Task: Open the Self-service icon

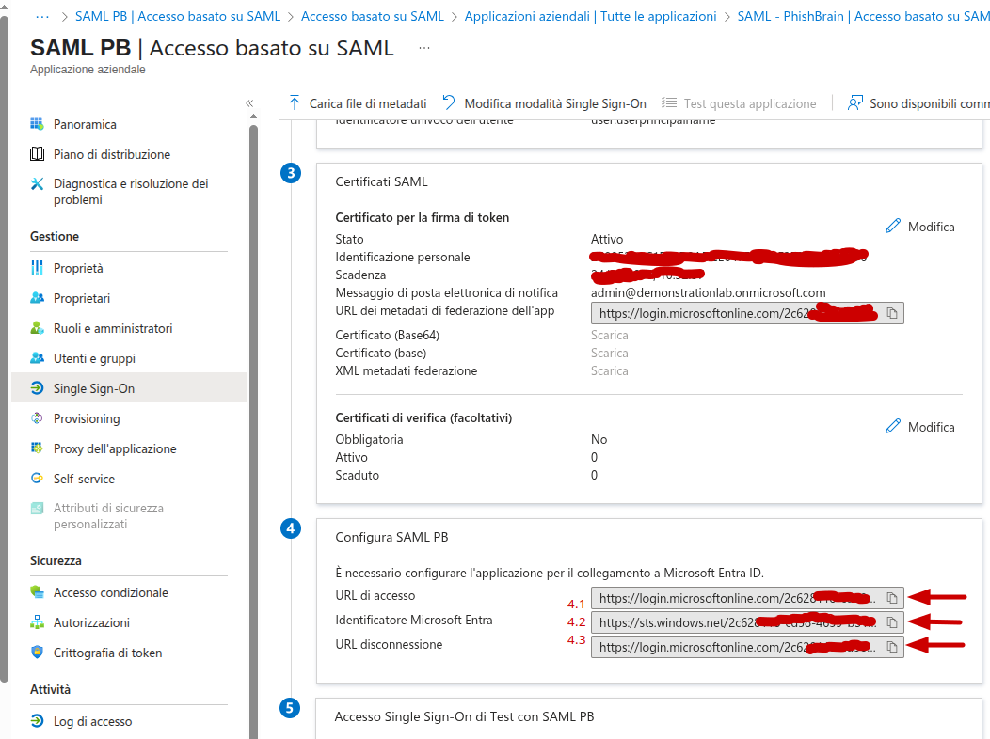Action: tap(38, 478)
